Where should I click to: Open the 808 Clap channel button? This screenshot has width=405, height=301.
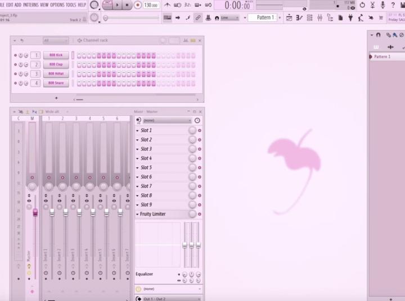click(x=56, y=65)
